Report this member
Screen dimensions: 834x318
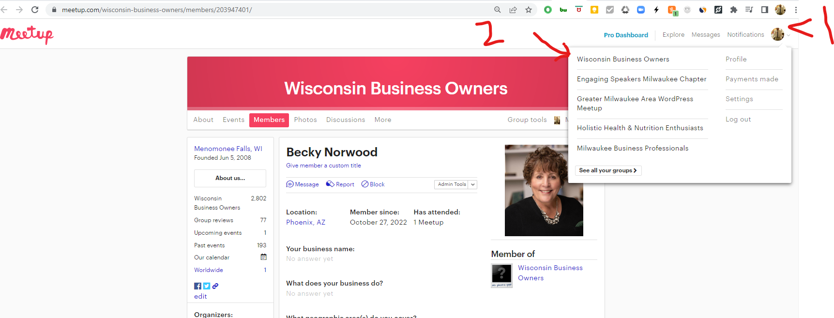click(x=340, y=184)
